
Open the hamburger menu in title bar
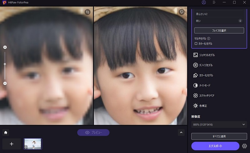pos(214,3)
